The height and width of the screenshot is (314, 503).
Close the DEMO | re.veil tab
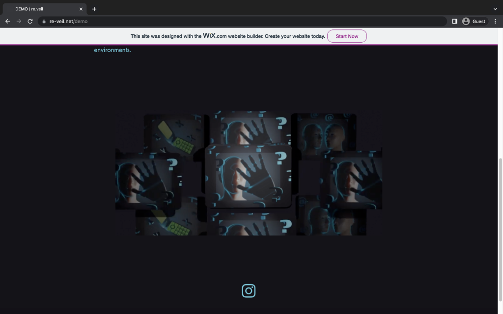[x=81, y=9]
